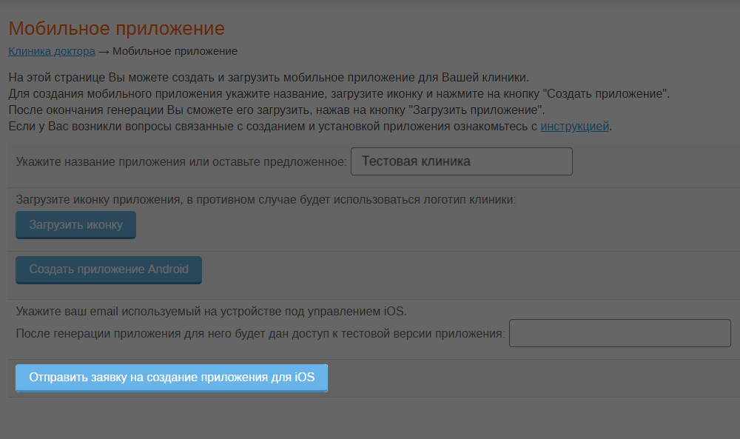Image resolution: width=740 pixels, height=439 pixels.
Task: Click the Укажите ваш email label line
Action: point(211,312)
